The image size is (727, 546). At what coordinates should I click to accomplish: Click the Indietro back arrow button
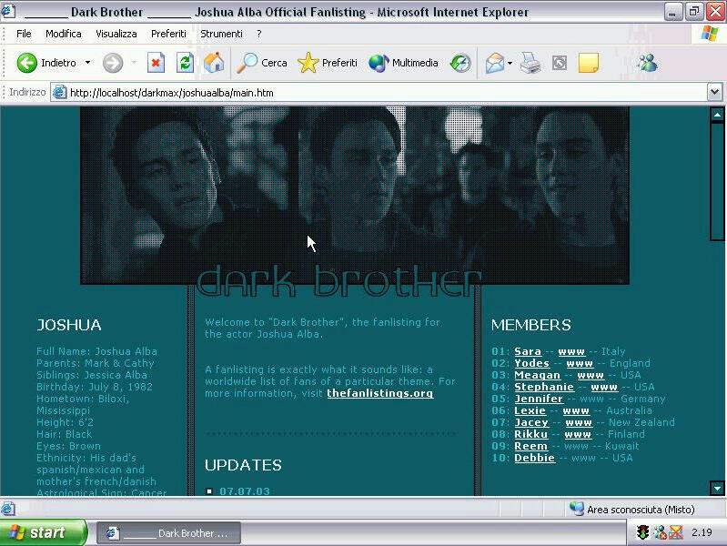coord(27,63)
